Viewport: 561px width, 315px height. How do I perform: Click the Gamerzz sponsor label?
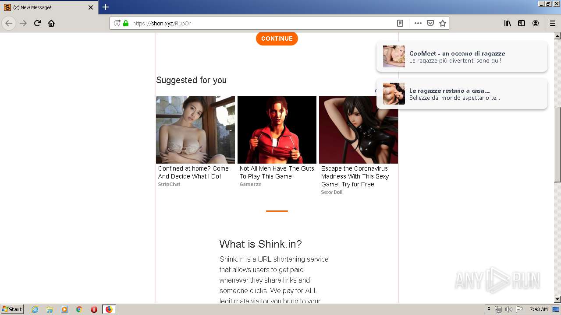pyautogui.click(x=250, y=184)
